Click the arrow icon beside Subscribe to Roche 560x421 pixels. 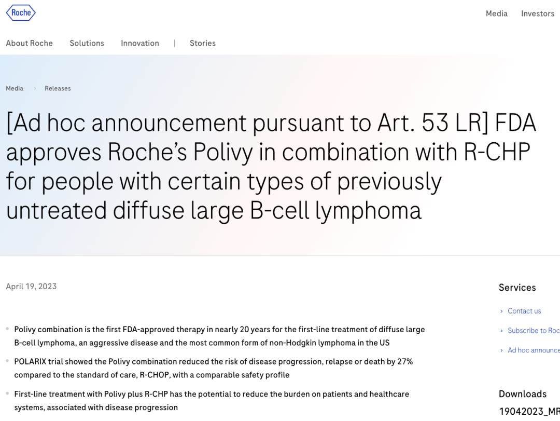(x=501, y=331)
